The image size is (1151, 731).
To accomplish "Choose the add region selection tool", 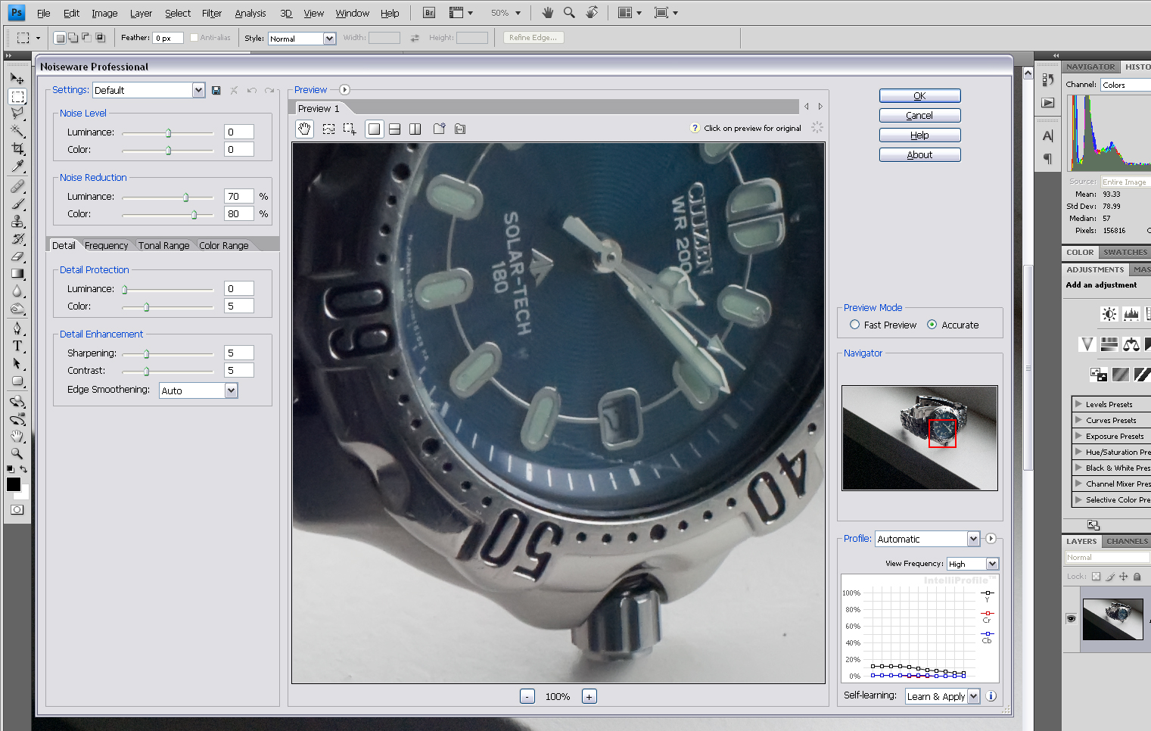I will pyautogui.click(x=350, y=129).
